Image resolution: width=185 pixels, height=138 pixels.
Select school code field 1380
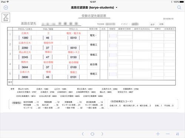[x=25, y=38]
